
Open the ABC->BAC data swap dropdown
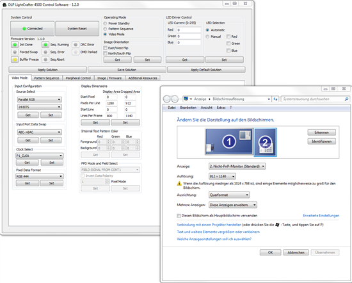tap(40, 132)
